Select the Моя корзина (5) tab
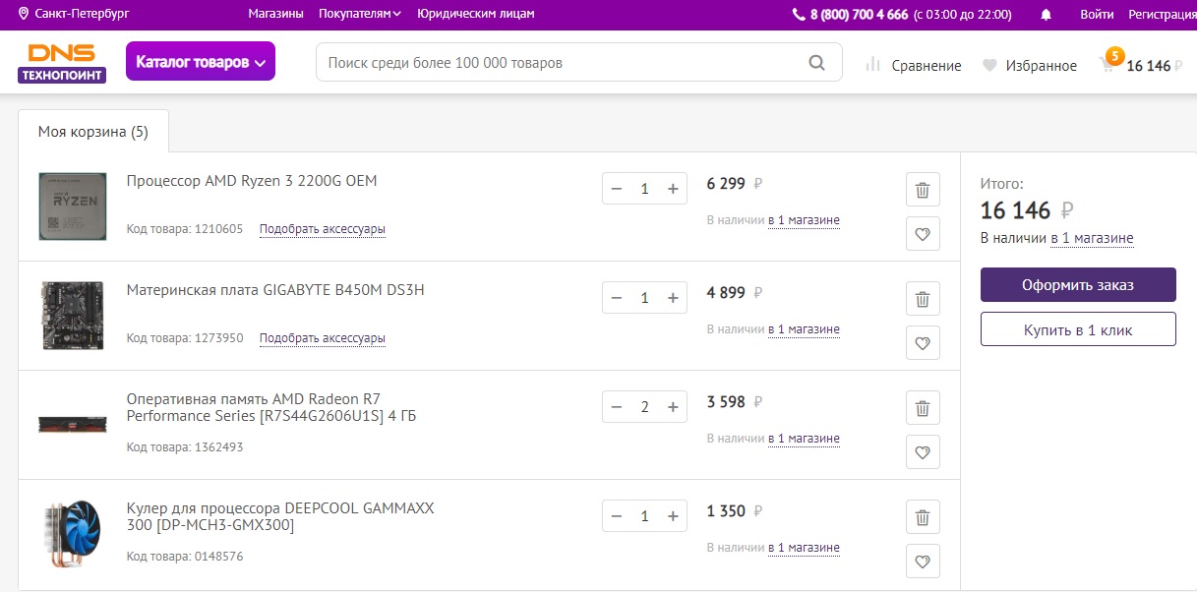 pos(93,132)
